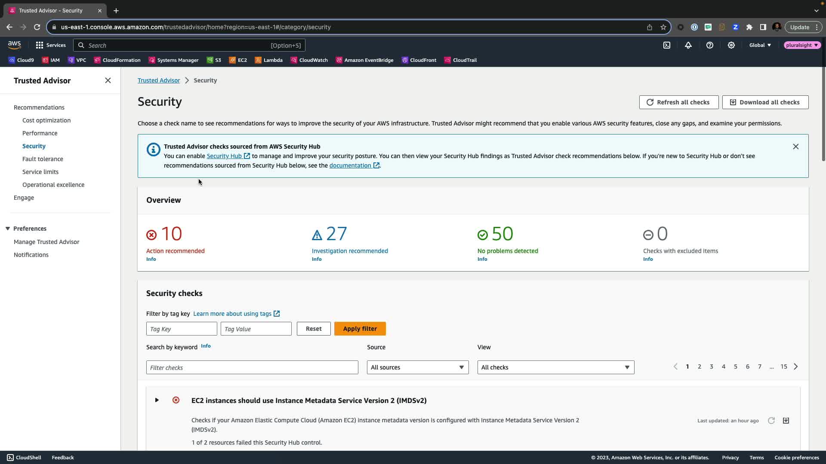Open the All sources dropdown
Viewport: 826px width, 464px height.
coord(417,367)
